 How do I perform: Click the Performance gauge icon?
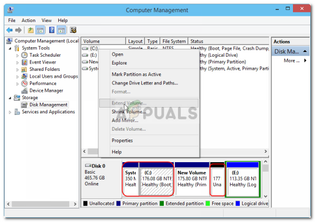[24, 83]
